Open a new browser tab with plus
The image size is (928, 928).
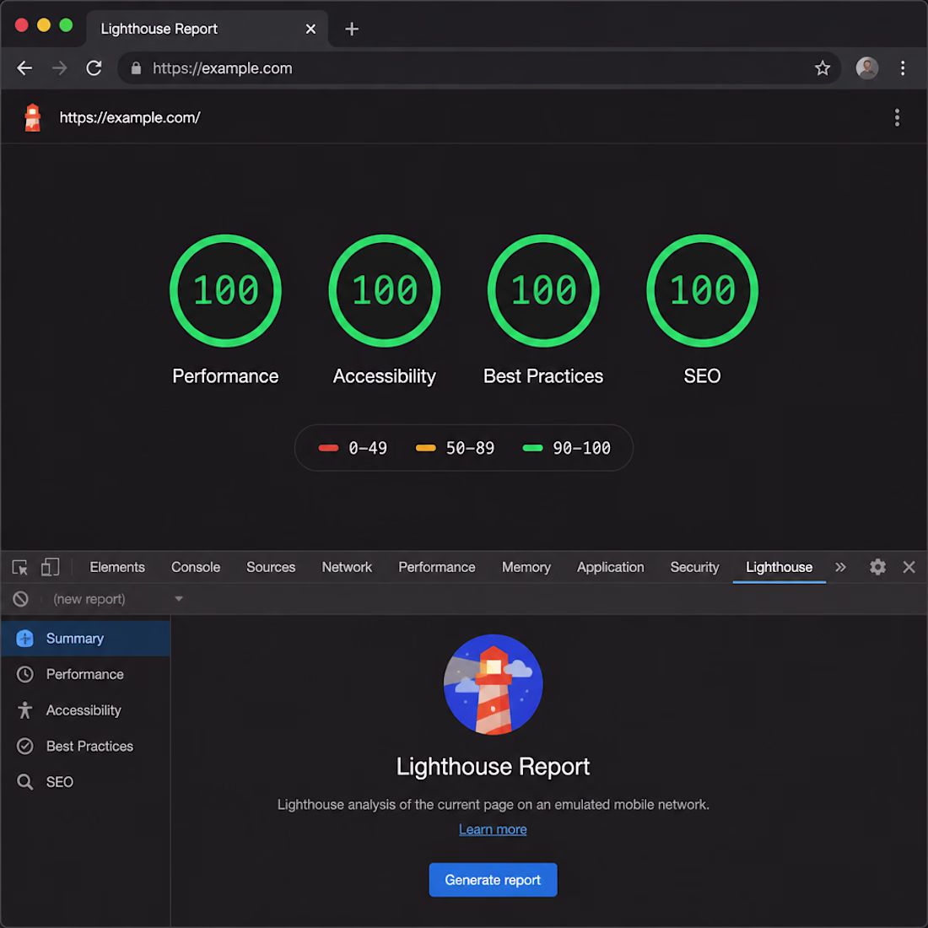(352, 29)
